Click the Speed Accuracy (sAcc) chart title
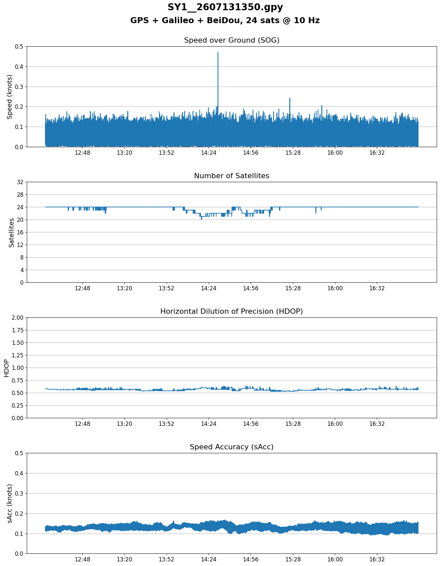 point(231,447)
